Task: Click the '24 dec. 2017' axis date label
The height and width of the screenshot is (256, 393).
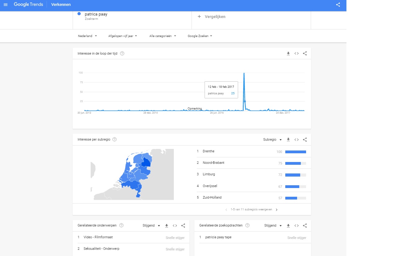Action: click(x=283, y=113)
